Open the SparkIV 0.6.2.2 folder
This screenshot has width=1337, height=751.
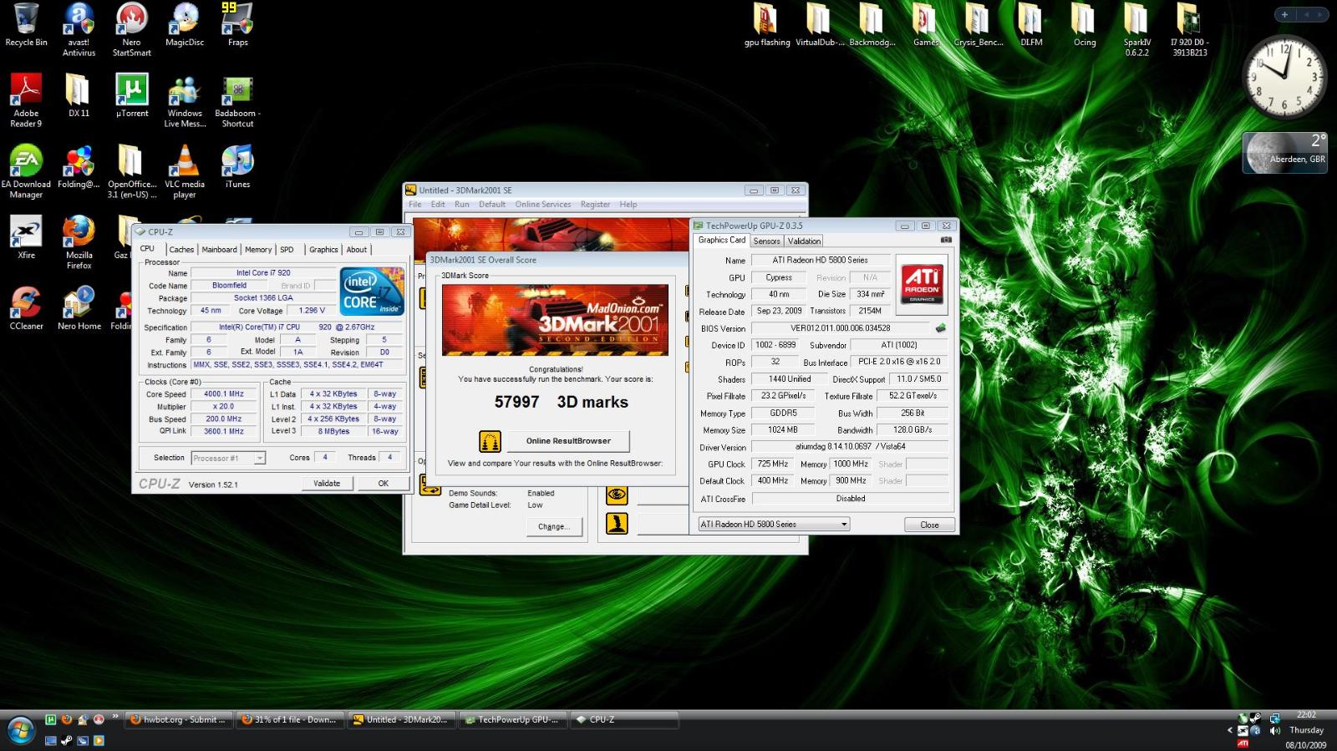(x=1136, y=30)
